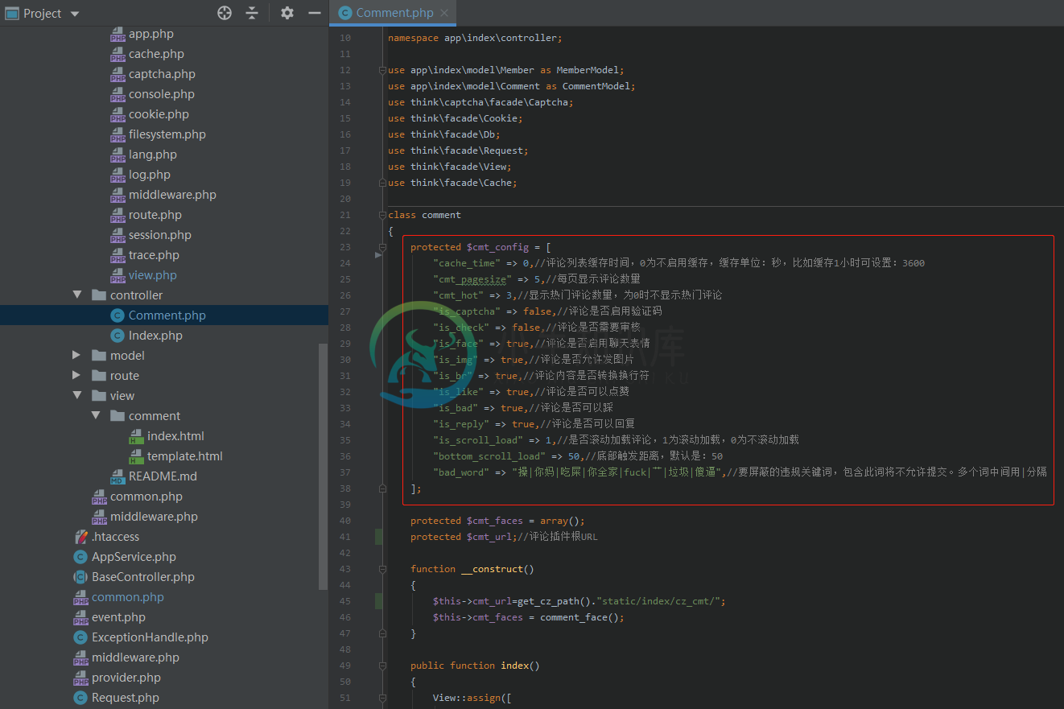Open README.md file

(x=163, y=476)
